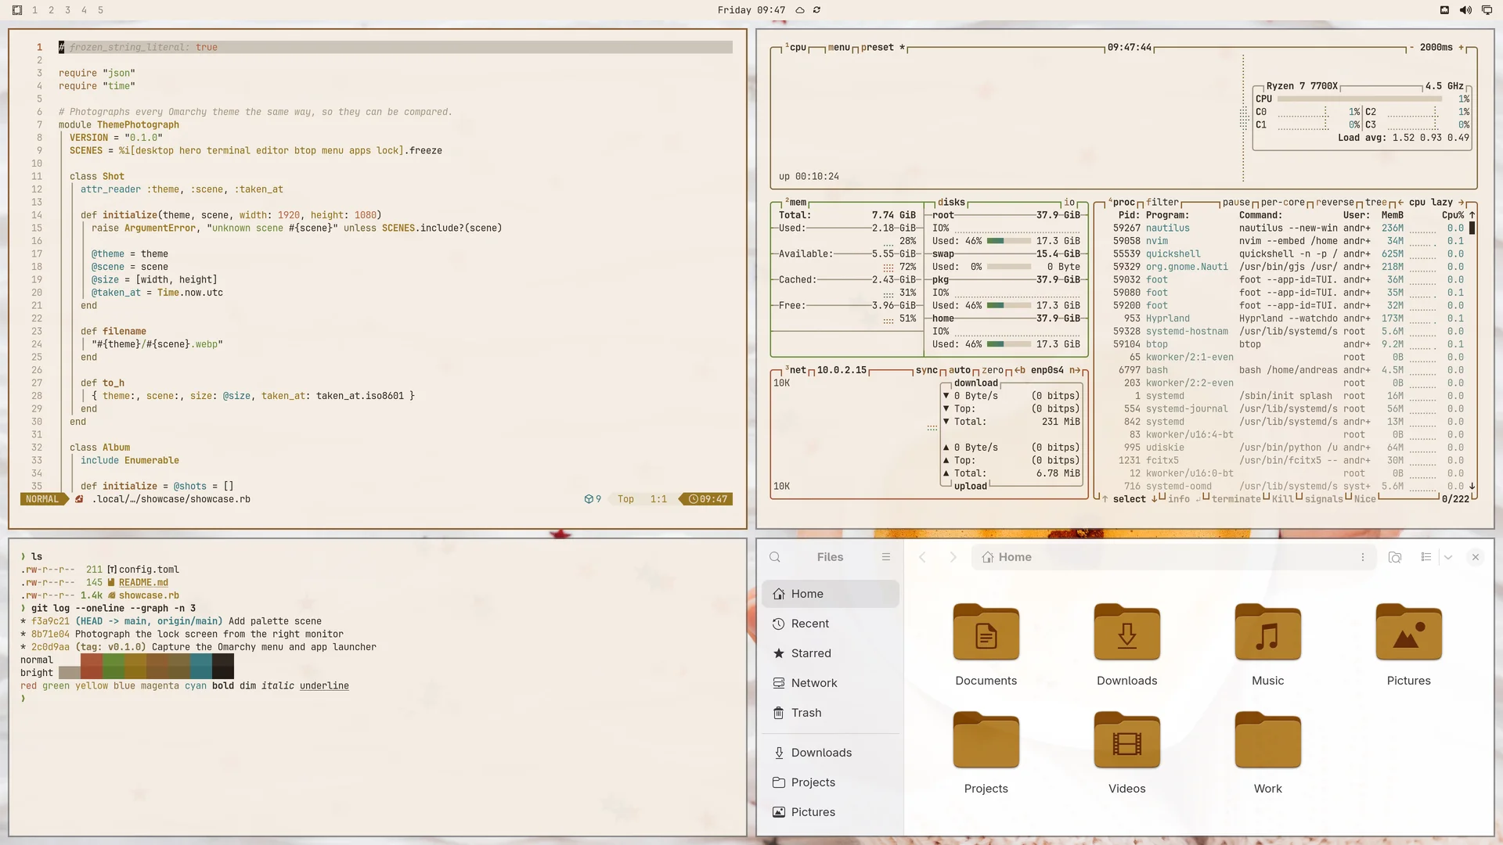Image resolution: width=1503 pixels, height=845 pixels.
Task: Select the Hyprland process row in btop
Action: pos(1288,318)
